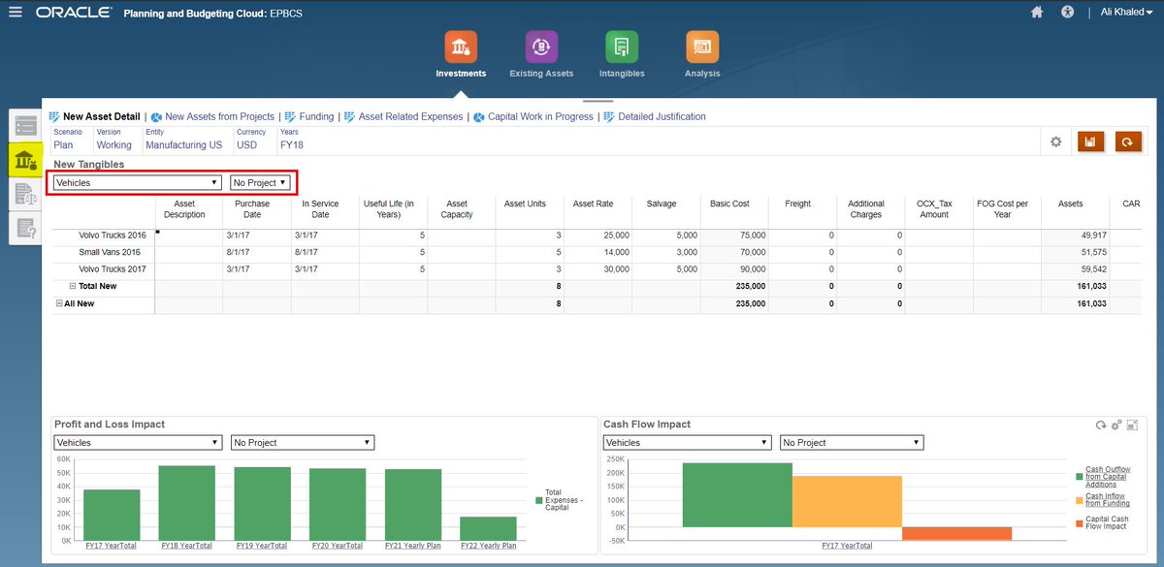Click the Total Expenses - Capital legend swatch

[x=539, y=499]
